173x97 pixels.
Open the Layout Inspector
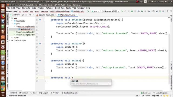coord(161,93)
